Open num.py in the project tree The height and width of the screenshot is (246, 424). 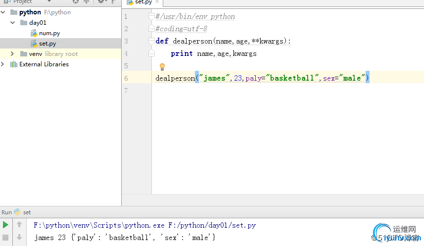[49, 33]
